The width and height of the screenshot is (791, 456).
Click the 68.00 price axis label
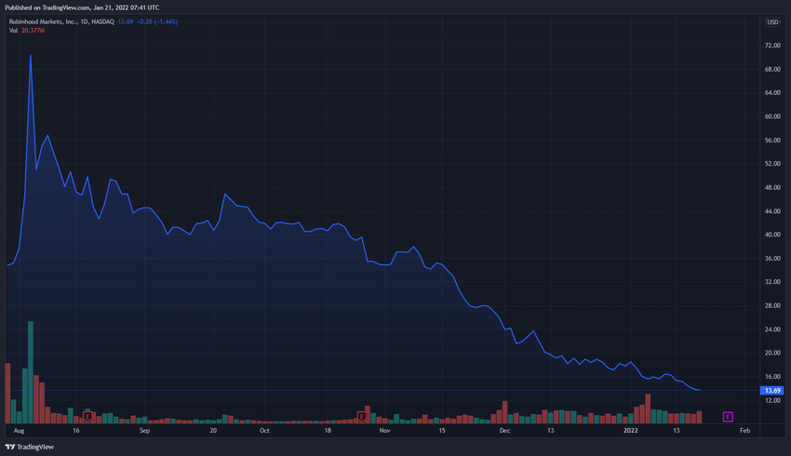(x=772, y=69)
